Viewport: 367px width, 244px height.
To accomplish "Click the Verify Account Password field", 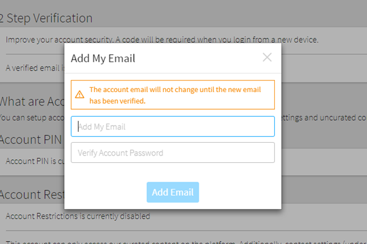I will click(x=173, y=152).
